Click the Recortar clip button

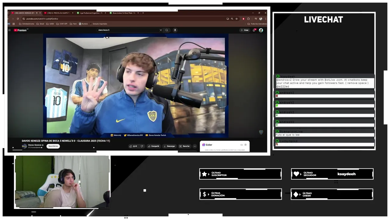[185, 146]
